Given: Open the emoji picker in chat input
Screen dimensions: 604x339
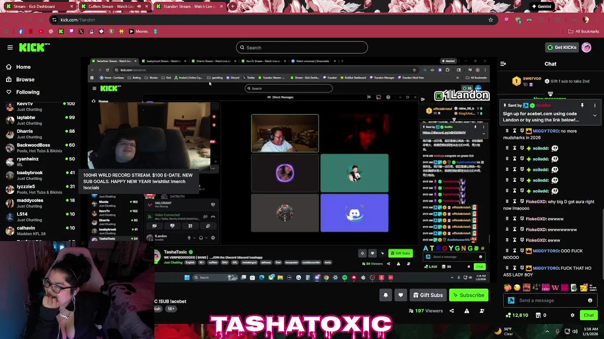Looking at the screenshot, I should (x=590, y=300).
